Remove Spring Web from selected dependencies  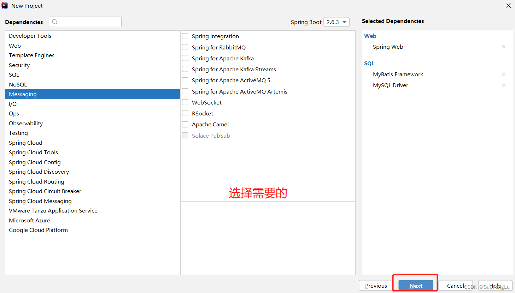pyautogui.click(x=504, y=47)
